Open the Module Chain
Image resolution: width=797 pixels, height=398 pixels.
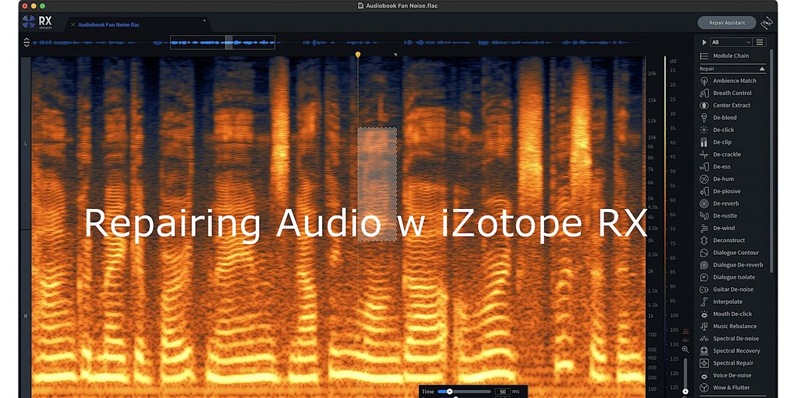point(725,56)
